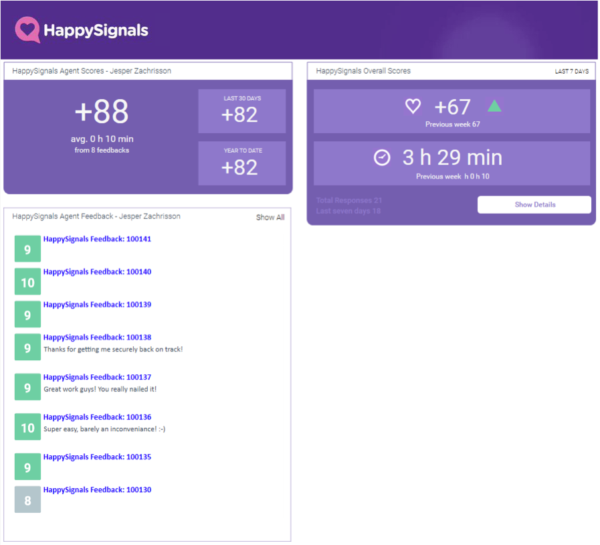Select the LAST 30 DAYS score tile
600x545 pixels.
pos(241,109)
